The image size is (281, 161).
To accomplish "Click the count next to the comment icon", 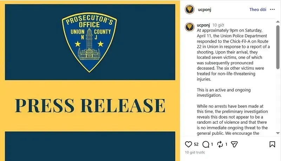I will pos(212,144).
